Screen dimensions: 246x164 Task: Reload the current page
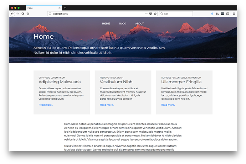(23, 14)
